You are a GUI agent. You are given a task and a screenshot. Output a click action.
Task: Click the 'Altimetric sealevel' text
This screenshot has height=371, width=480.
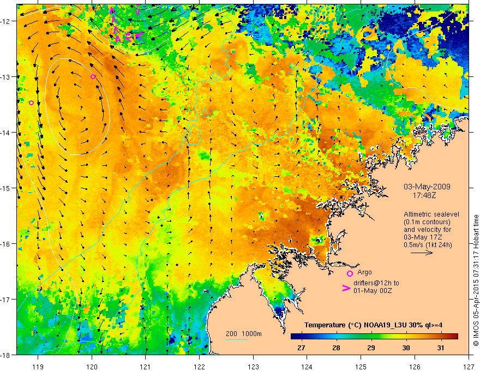431,214
